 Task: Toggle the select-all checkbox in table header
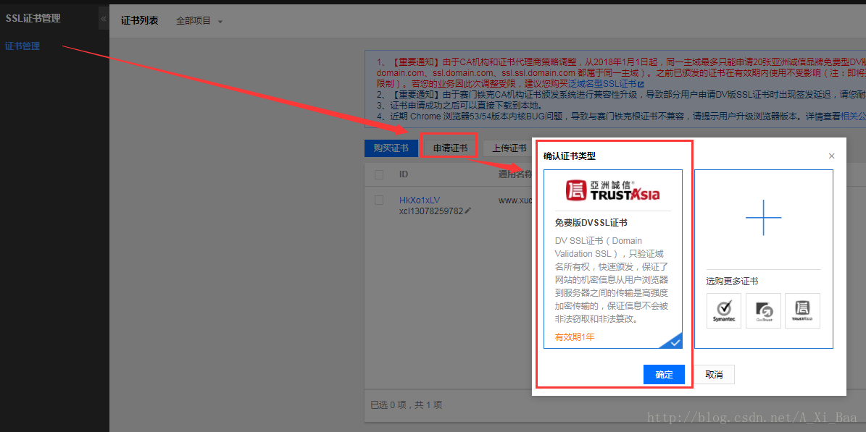click(379, 174)
